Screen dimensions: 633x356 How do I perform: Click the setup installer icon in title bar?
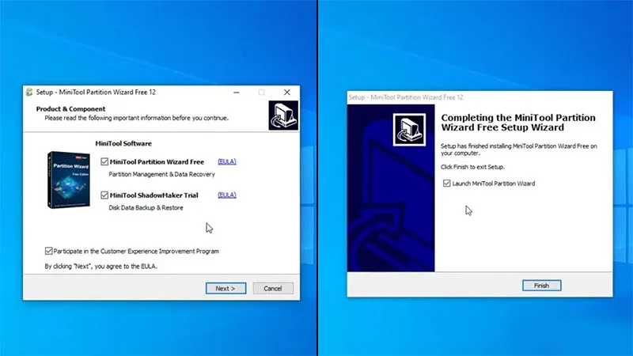click(29, 92)
